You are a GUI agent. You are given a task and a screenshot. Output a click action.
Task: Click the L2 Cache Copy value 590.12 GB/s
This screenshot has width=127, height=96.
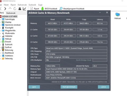coord(84,36)
